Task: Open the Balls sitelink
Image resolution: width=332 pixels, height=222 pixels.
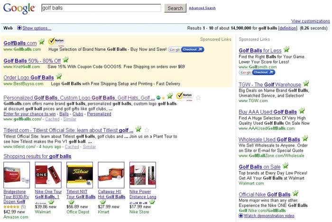Action: click(64, 114)
